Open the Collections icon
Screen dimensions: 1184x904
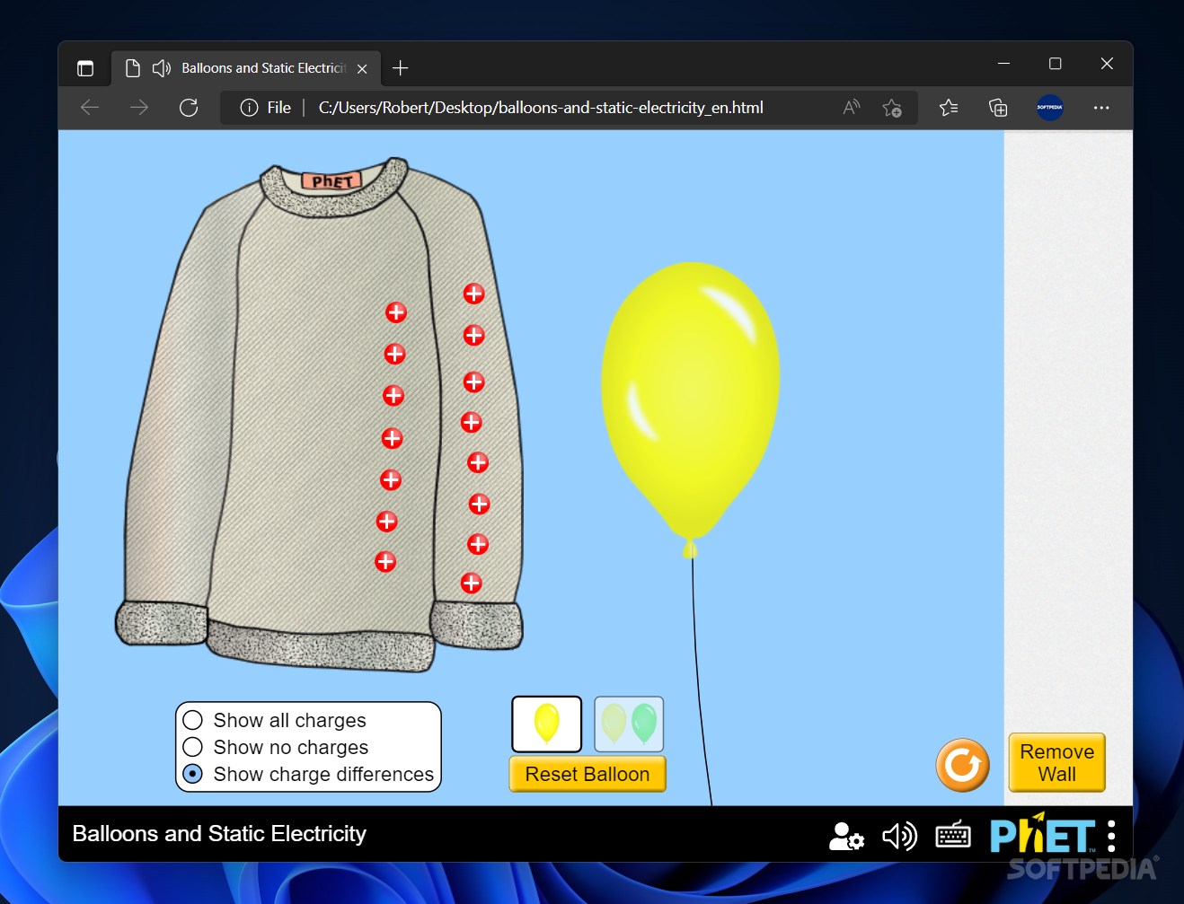[x=998, y=108]
